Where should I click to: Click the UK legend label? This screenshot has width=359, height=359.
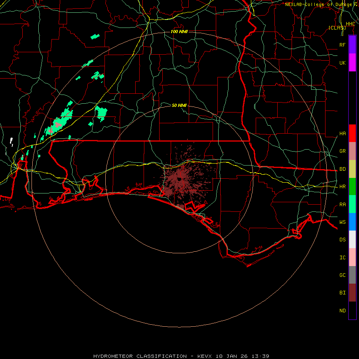[342, 63]
